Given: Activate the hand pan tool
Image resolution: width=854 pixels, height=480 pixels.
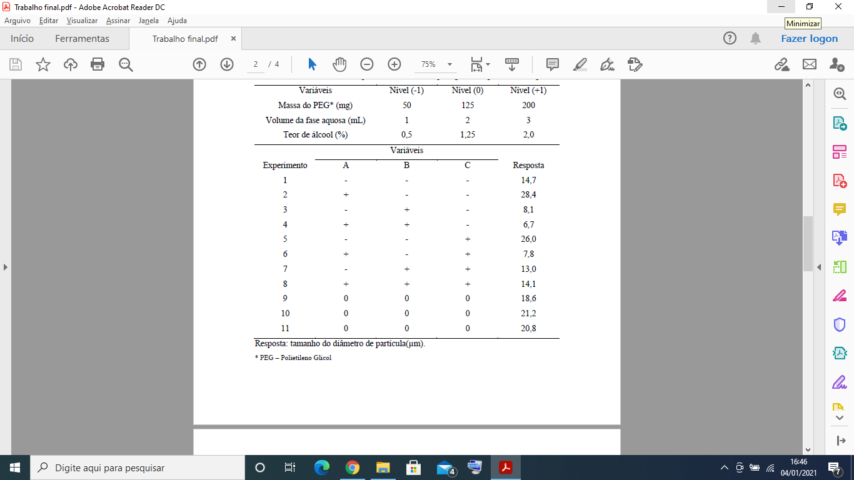Looking at the screenshot, I should click(x=339, y=64).
